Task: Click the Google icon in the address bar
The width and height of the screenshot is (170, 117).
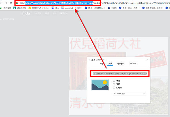Action: [x=17, y=3]
